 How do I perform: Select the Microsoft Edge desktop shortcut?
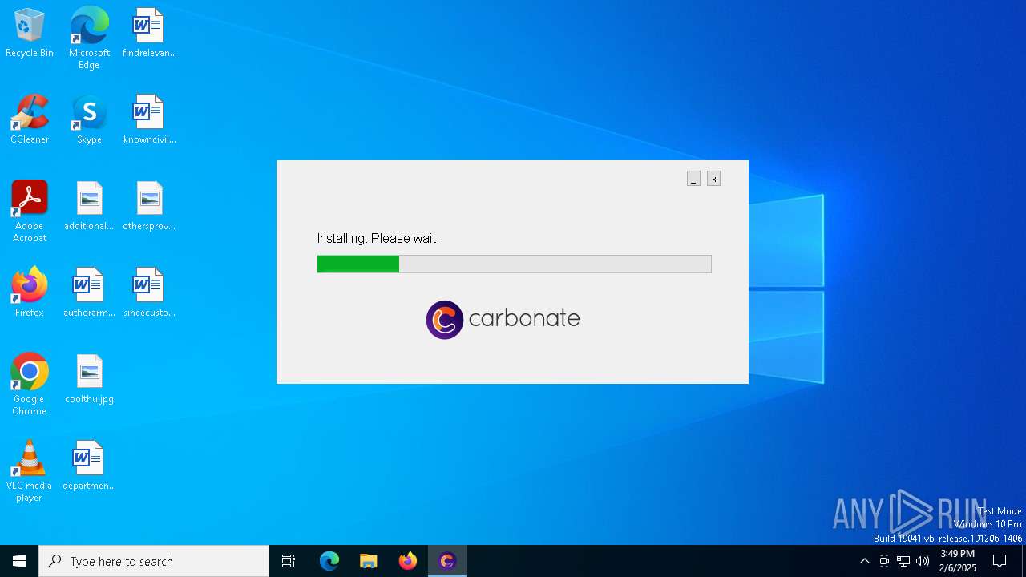[89, 38]
